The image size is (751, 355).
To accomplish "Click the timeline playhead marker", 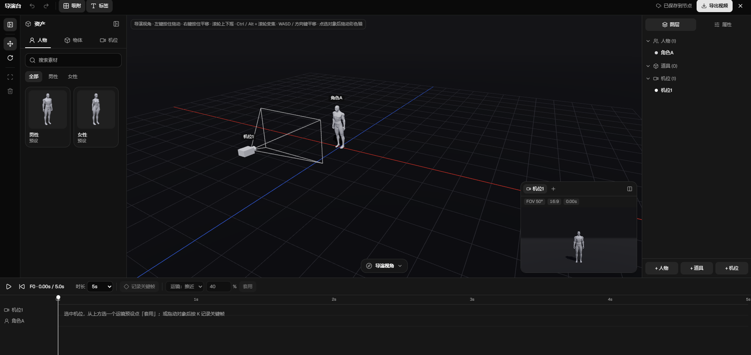I will click(x=58, y=298).
